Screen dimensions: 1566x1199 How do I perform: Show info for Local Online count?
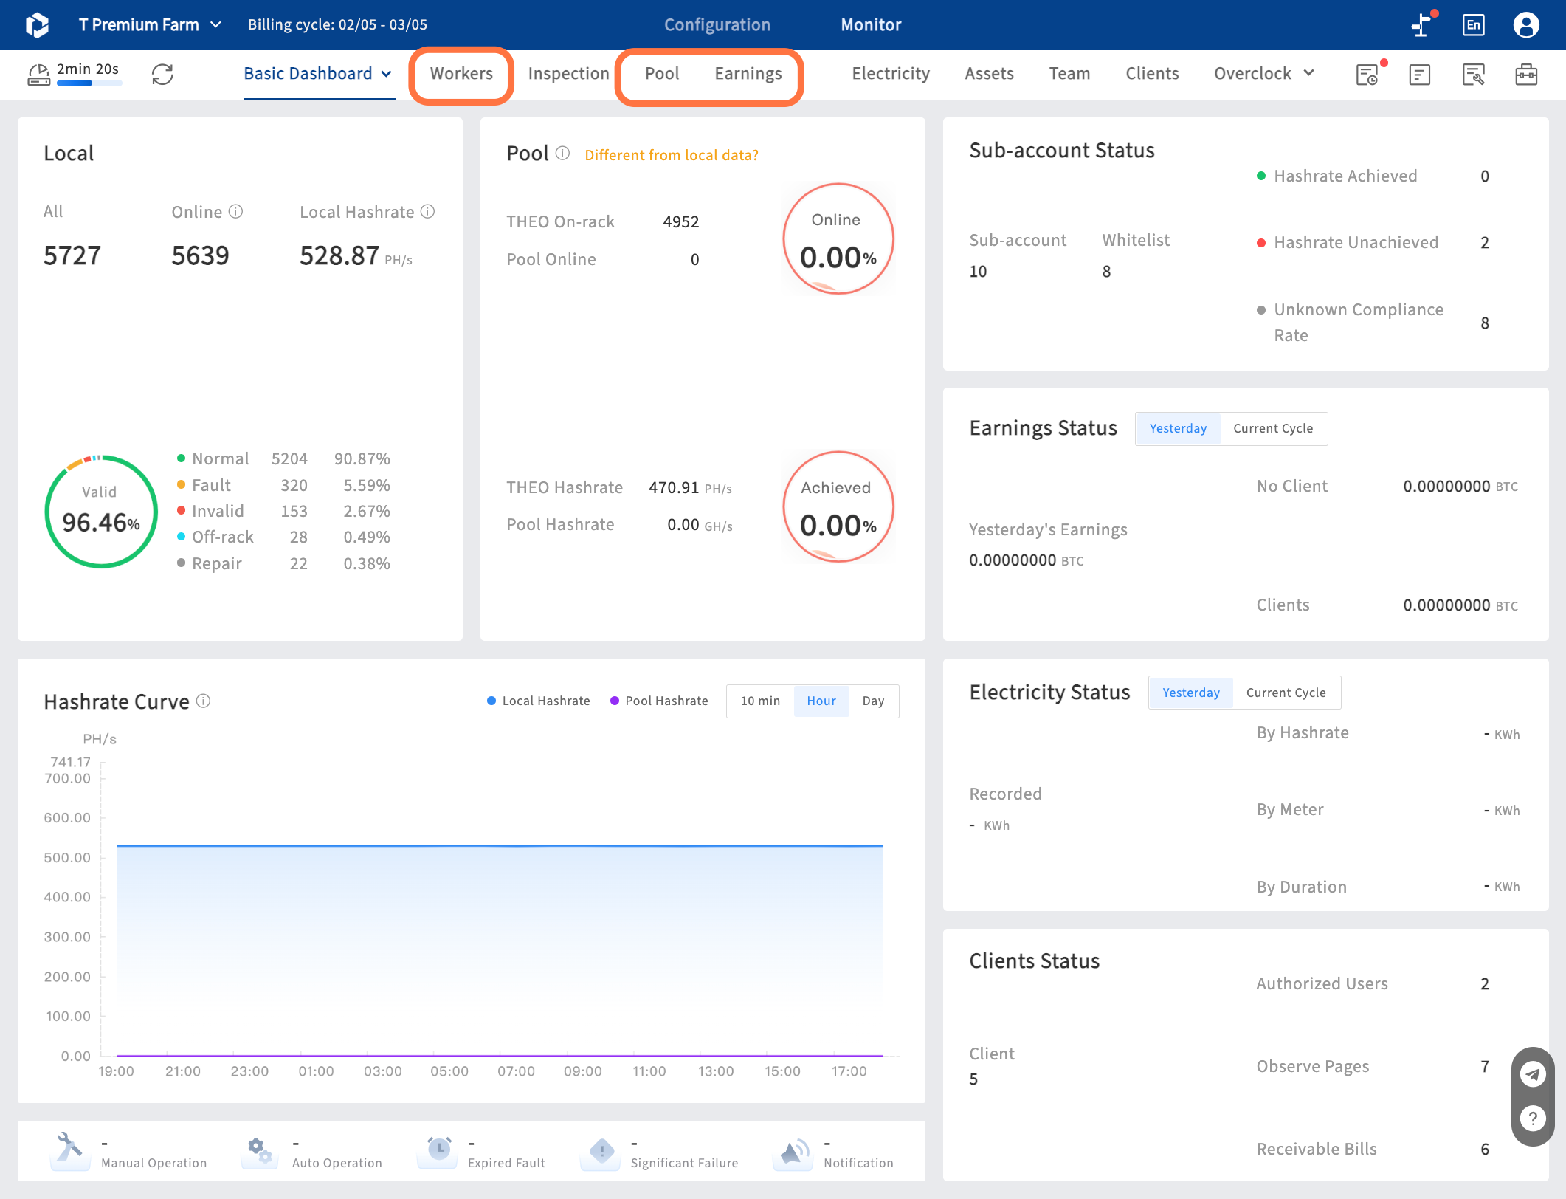click(235, 212)
